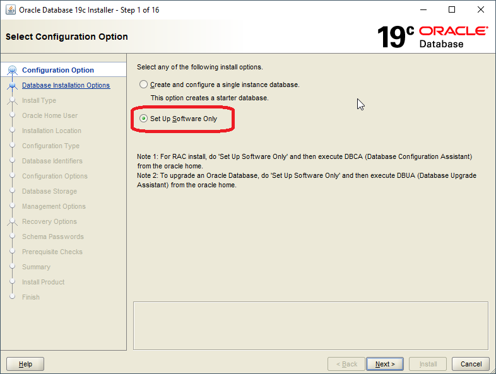Click the 'This option creates a starter database' text
This screenshot has width=496, height=374.
tap(210, 98)
